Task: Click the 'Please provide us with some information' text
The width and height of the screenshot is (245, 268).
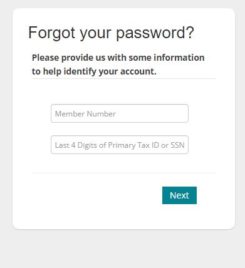Action: (118, 58)
